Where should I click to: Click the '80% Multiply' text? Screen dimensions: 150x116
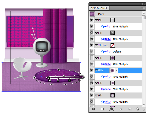(120, 89)
